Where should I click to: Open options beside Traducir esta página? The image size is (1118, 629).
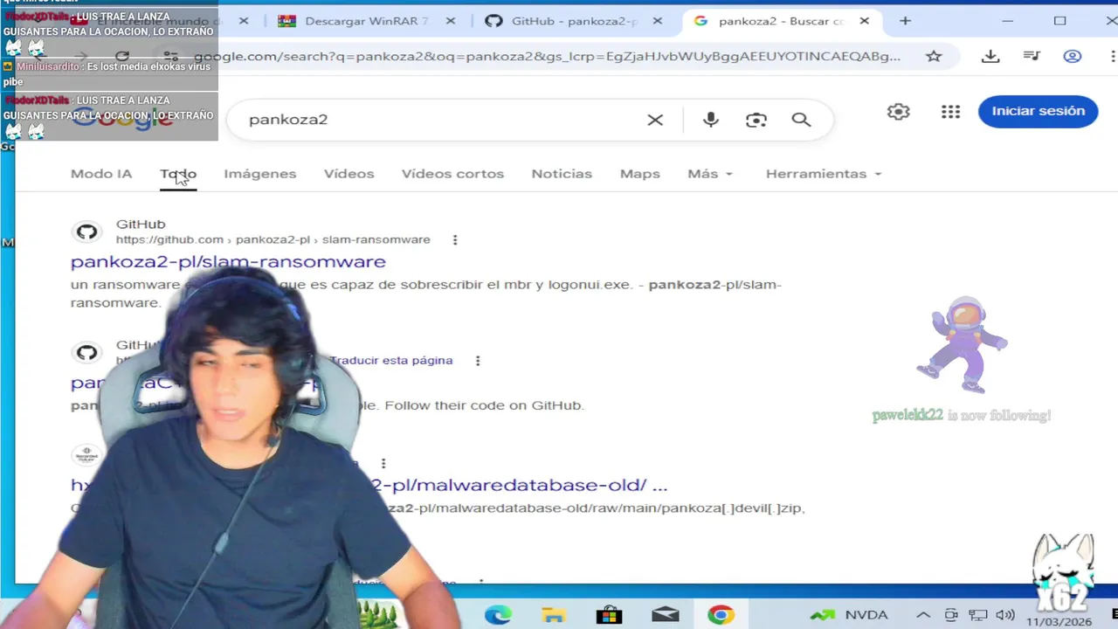[x=478, y=361]
